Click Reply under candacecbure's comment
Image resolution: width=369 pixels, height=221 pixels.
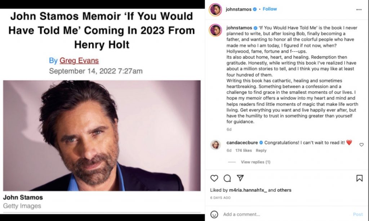coord(261,150)
